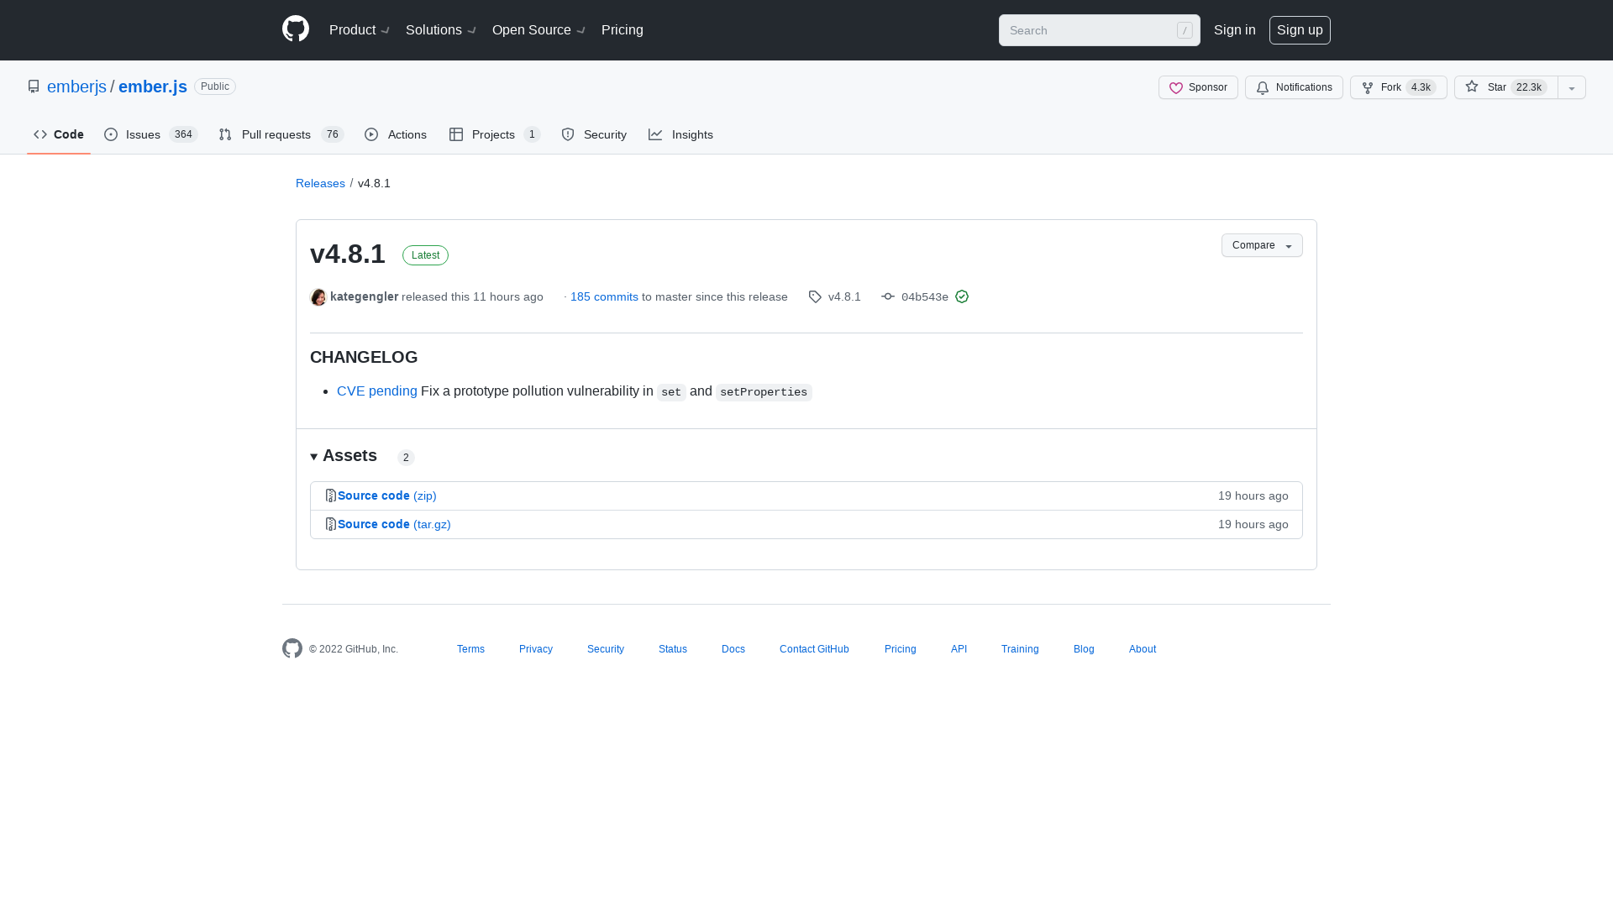Click the verified badge next to commit 04b543e
The image size is (1613, 907).
[962, 296]
